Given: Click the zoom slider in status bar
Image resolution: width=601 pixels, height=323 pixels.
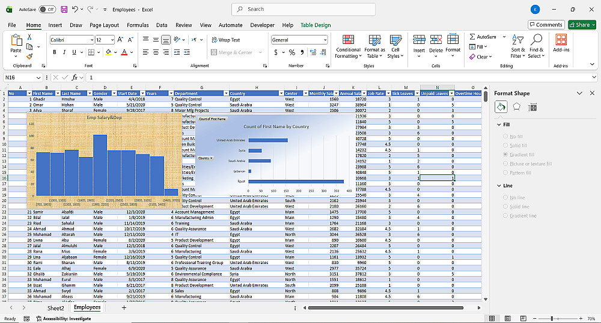Looking at the screenshot, I should click(x=552, y=318).
